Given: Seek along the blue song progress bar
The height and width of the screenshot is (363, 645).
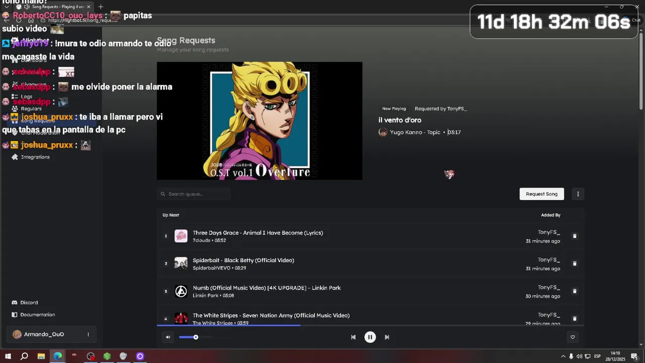Looking at the screenshot, I should 228,325.
